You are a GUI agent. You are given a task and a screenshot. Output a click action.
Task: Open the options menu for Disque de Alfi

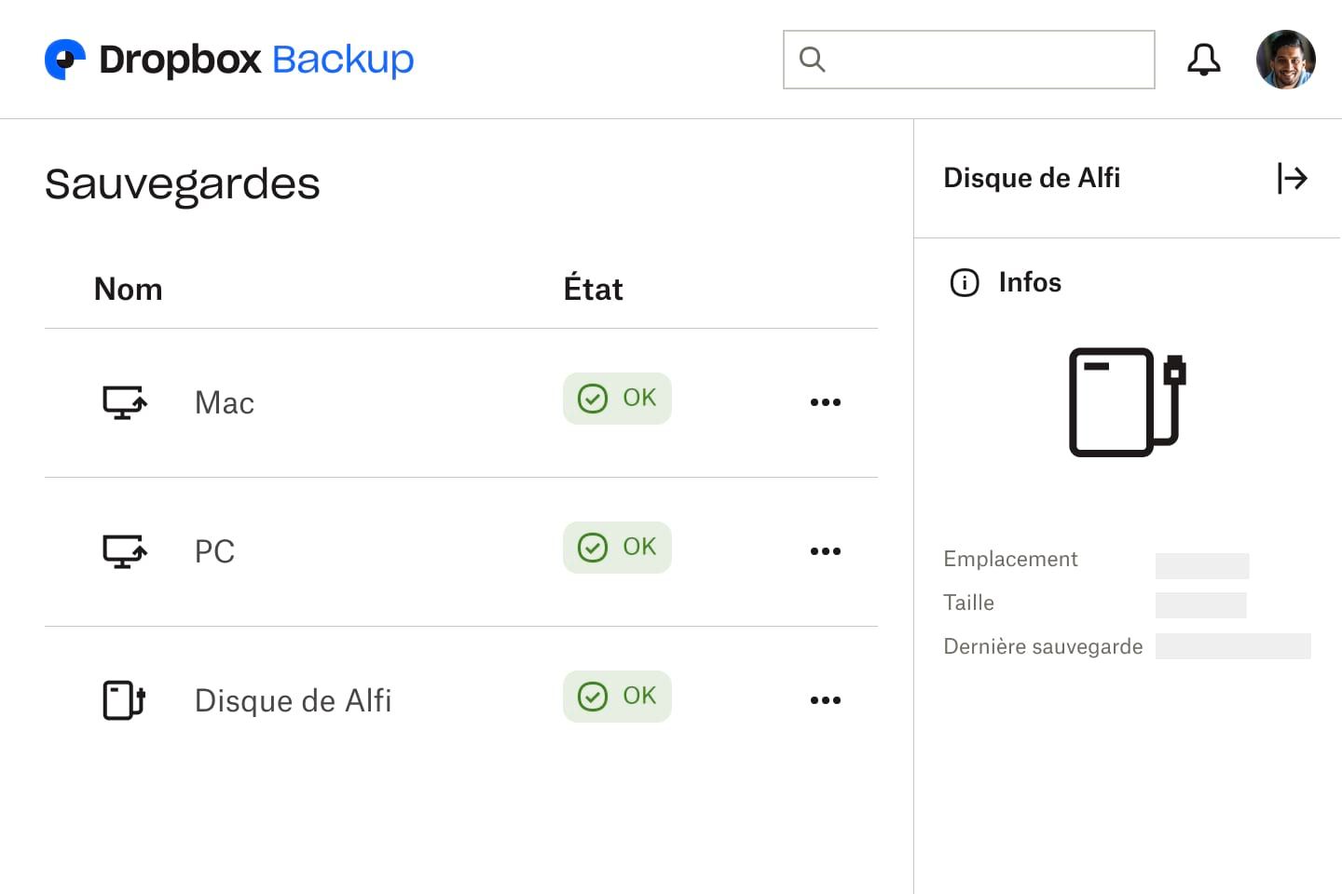(x=826, y=700)
